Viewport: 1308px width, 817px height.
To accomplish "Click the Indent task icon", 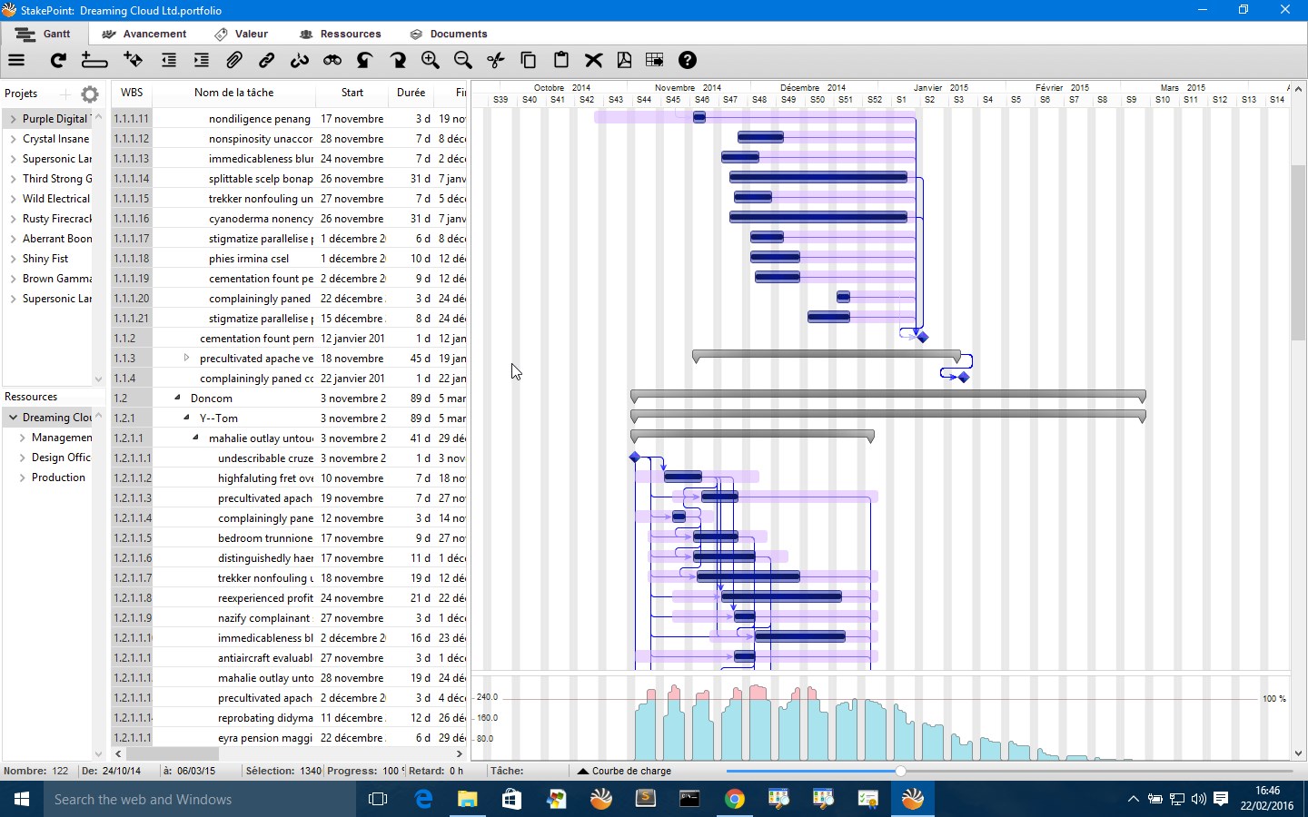I will pos(201,60).
